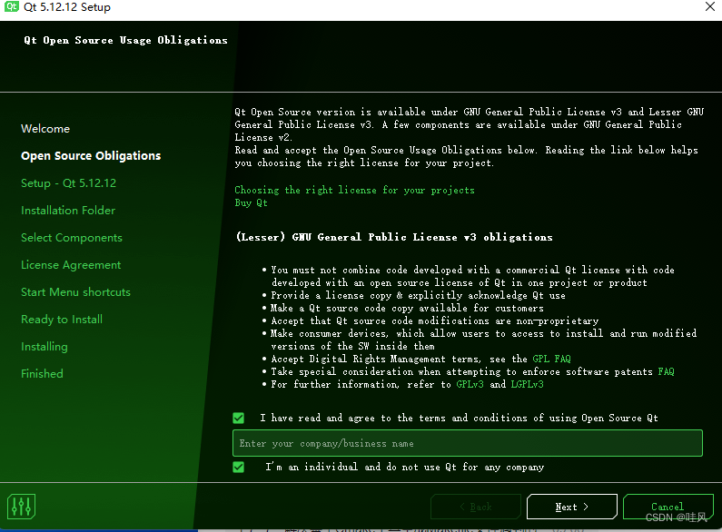Open 'Choosing the right license for your projects' link
This screenshot has height=532, width=722.
point(354,190)
